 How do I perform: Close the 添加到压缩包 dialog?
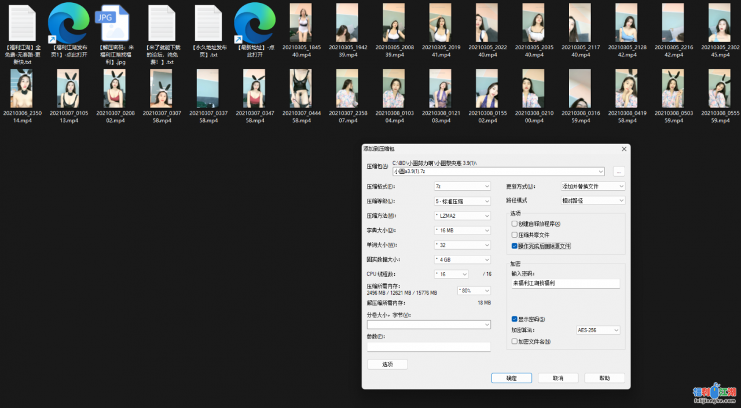pyautogui.click(x=623, y=149)
